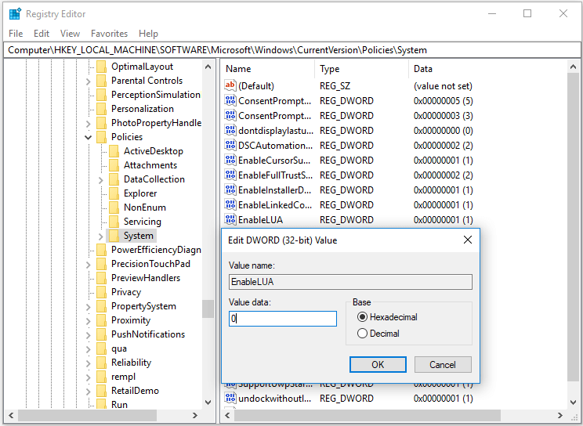This screenshot has width=583, height=426.
Task: Expand the PushNotifications node
Action: click(x=88, y=335)
